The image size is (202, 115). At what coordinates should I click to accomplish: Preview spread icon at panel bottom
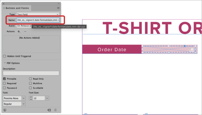pos(5,110)
